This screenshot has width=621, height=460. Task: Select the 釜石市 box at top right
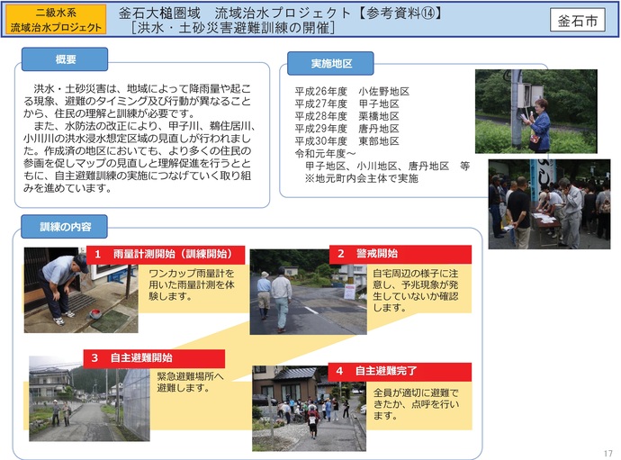point(577,21)
